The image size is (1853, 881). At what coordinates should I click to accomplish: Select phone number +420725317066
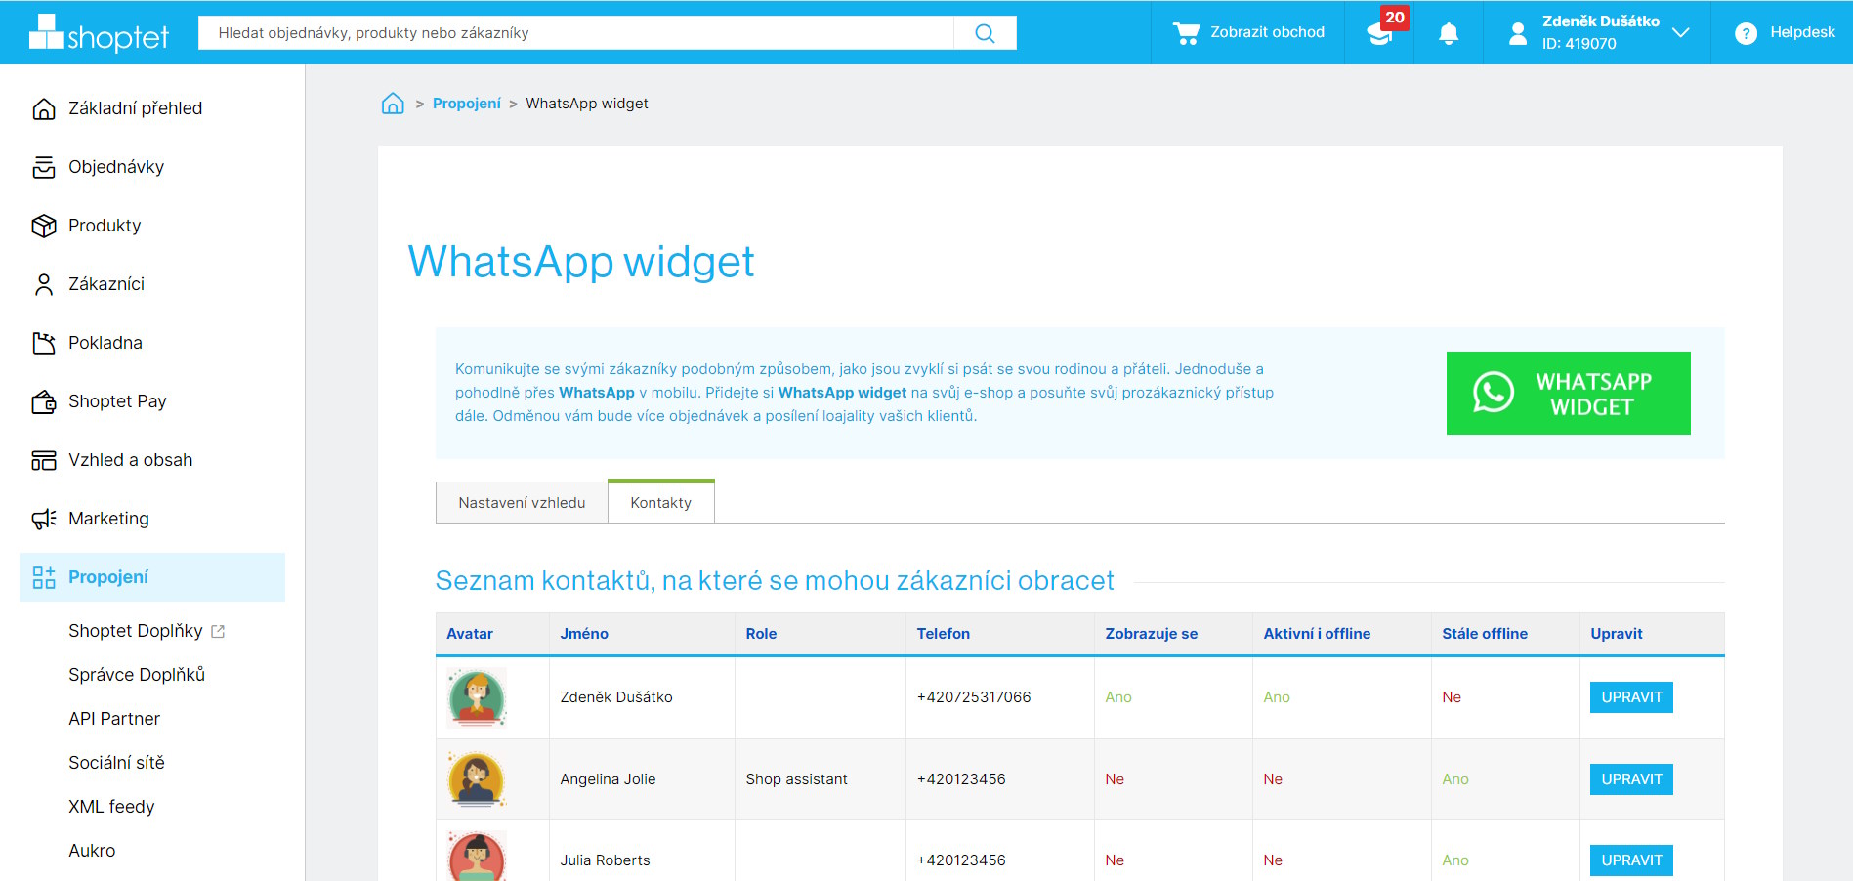point(974,697)
